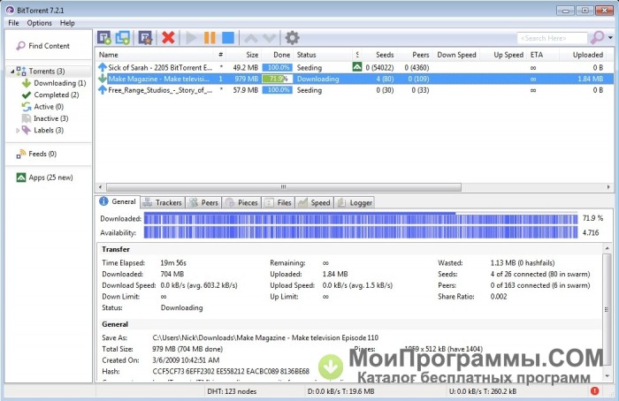Open search provider dropdown arrow

click(610, 38)
